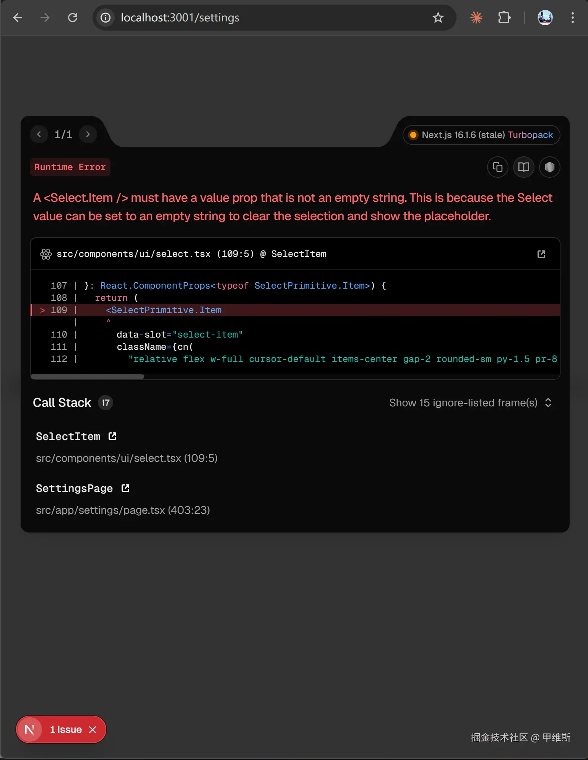
Task: Reload the localhost settings page
Action: 73,18
